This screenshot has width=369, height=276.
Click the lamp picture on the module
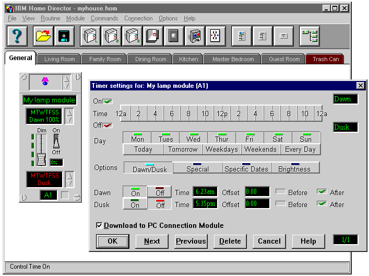pos(45,82)
